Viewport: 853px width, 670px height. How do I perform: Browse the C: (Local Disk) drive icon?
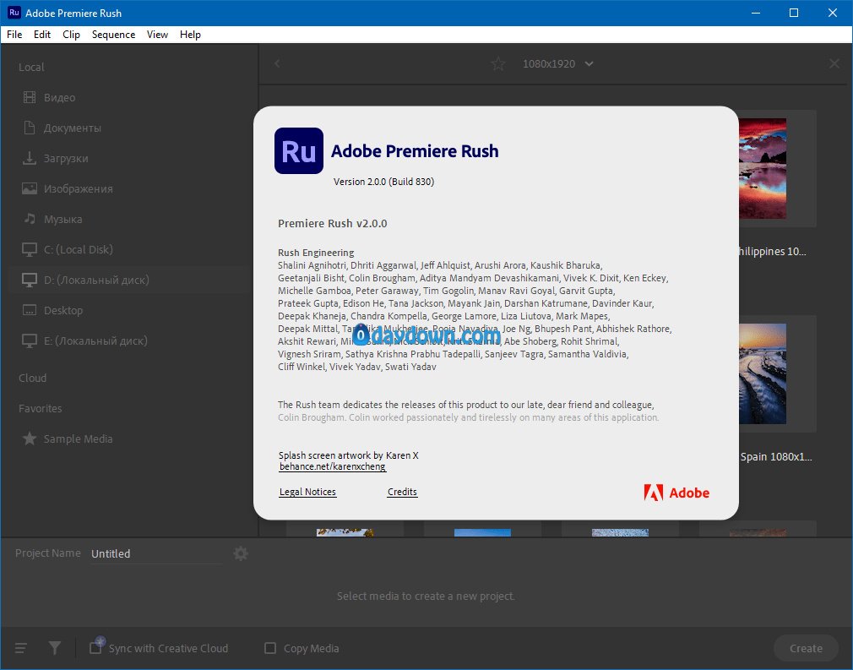pos(30,250)
